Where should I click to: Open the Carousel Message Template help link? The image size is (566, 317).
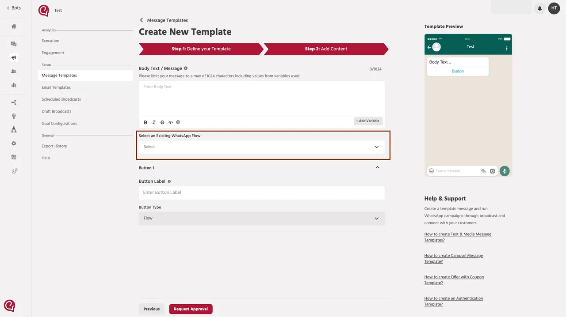(x=453, y=258)
